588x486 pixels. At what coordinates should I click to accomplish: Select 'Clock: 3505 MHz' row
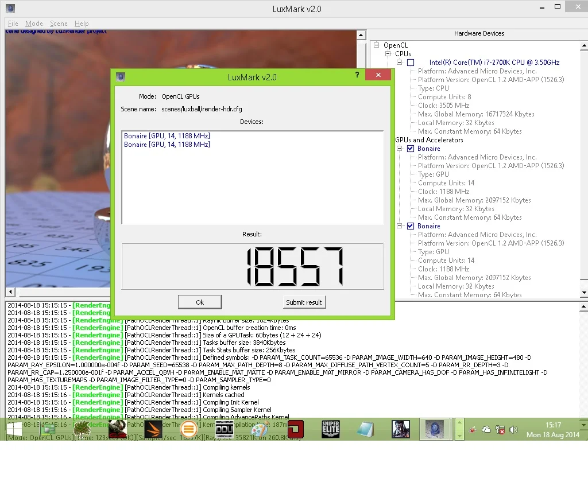pos(444,106)
